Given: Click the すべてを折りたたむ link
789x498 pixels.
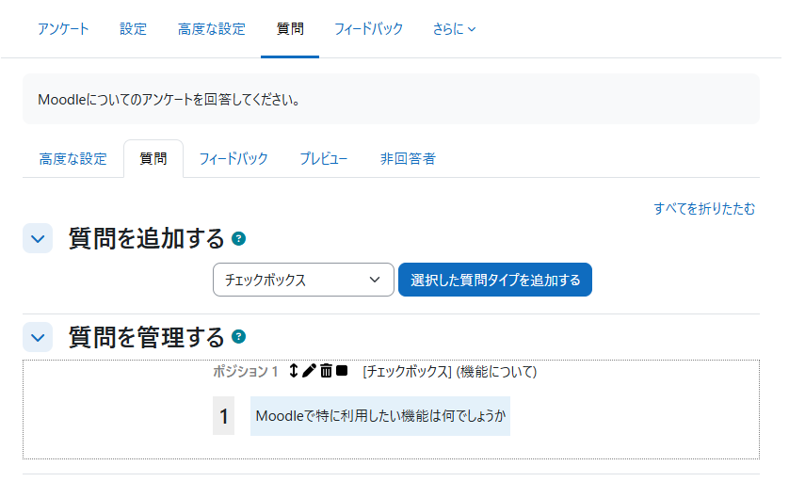Looking at the screenshot, I should 704,208.
